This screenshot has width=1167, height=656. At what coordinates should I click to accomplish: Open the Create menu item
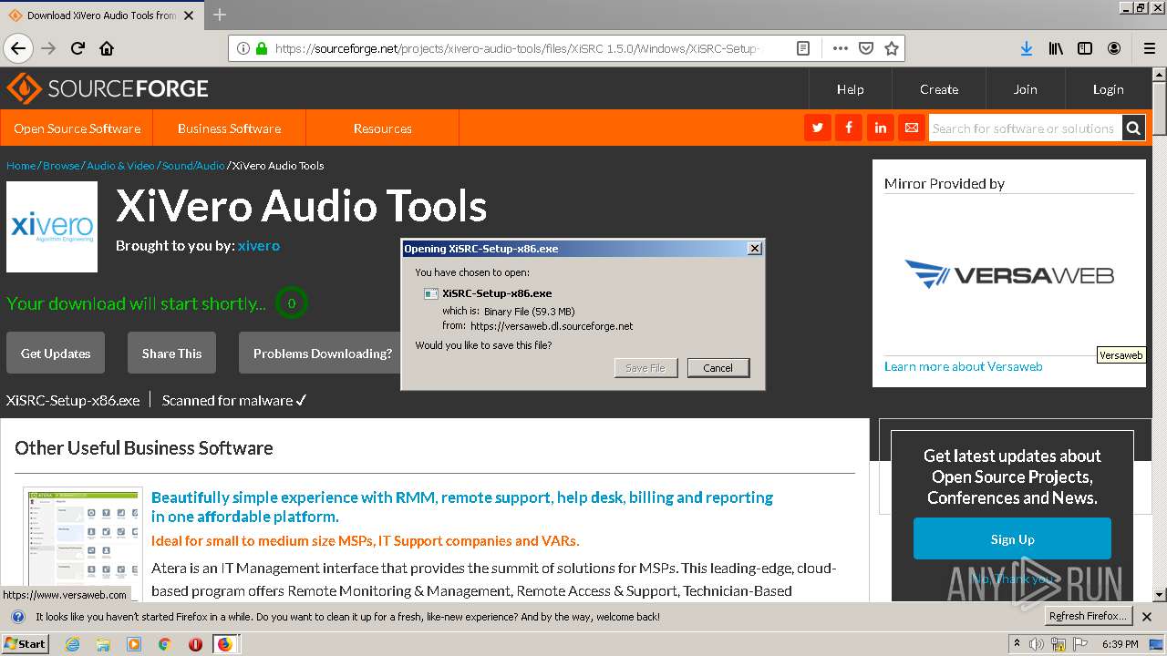[939, 89]
